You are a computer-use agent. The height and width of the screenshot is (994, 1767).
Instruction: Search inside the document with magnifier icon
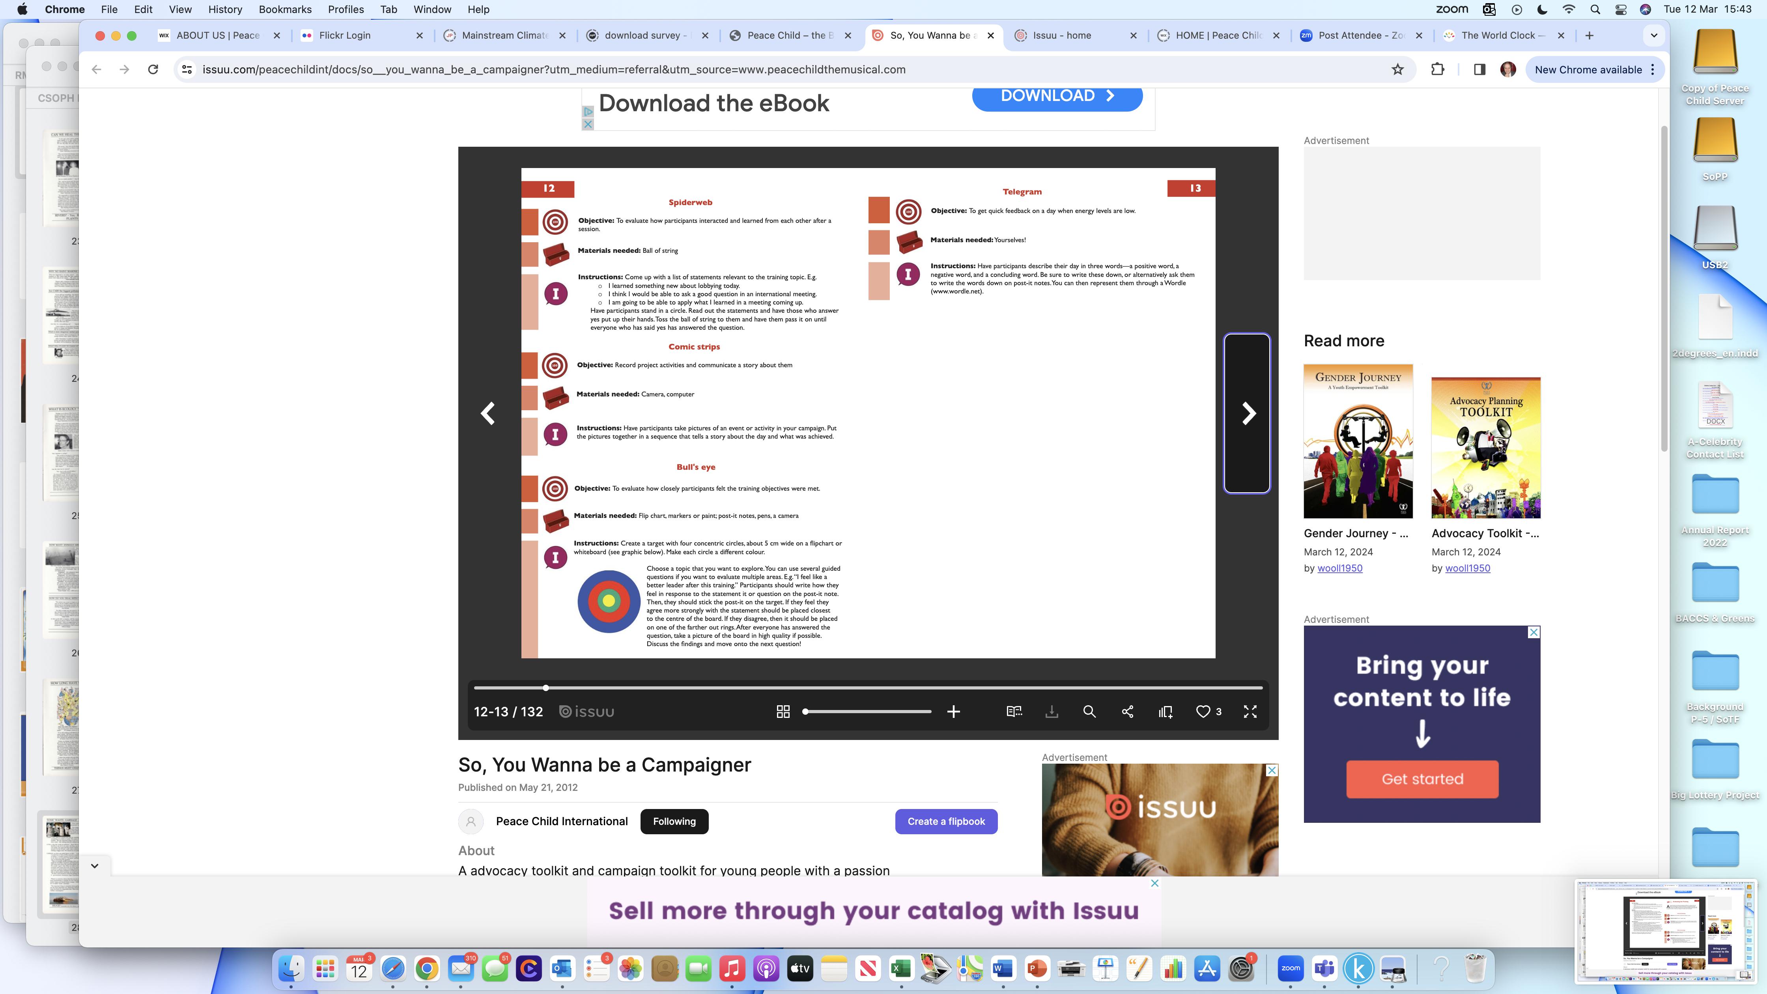1089,712
